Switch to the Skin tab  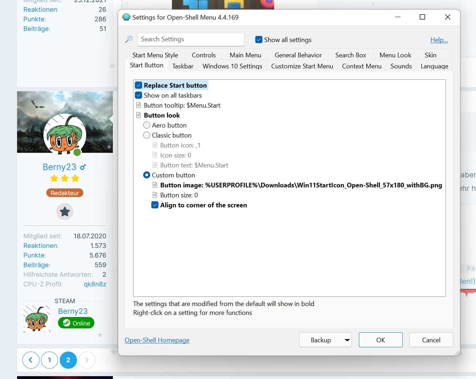(x=430, y=55)
